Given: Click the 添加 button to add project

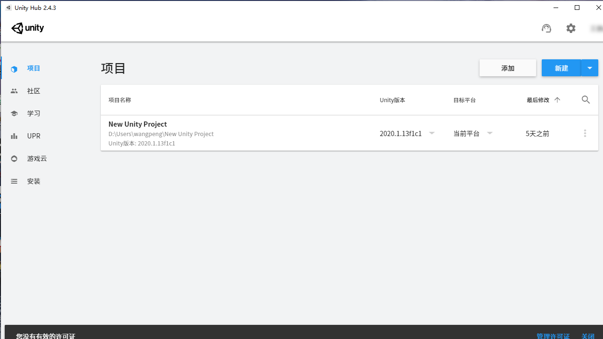Looking at the screenshot, I should tap(508, 68).
